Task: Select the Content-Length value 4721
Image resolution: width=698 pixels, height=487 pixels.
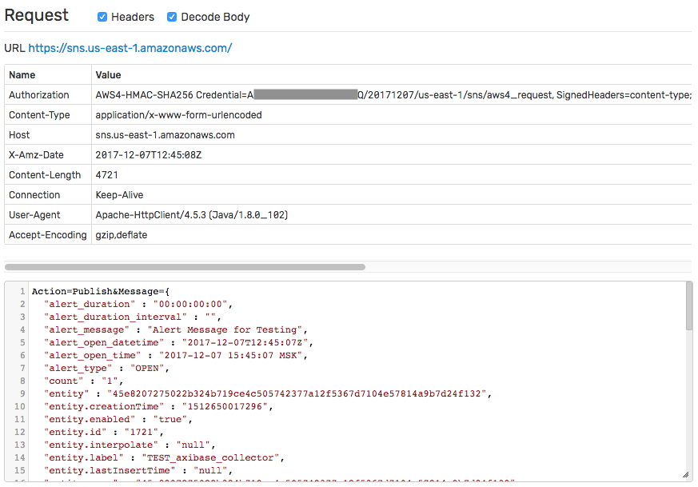Action: pyautogui.click(x=107, y=175)
